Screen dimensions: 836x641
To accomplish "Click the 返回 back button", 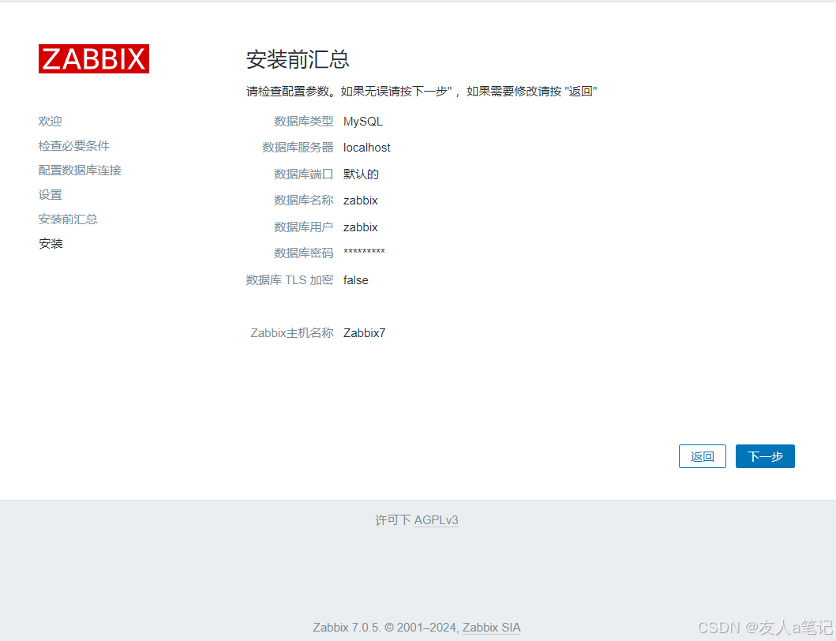I will pos(702,456).
